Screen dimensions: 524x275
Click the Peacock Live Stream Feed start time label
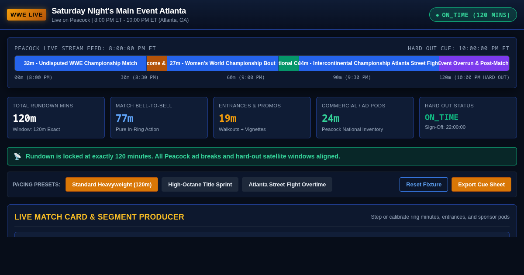[x=85, y=48]
